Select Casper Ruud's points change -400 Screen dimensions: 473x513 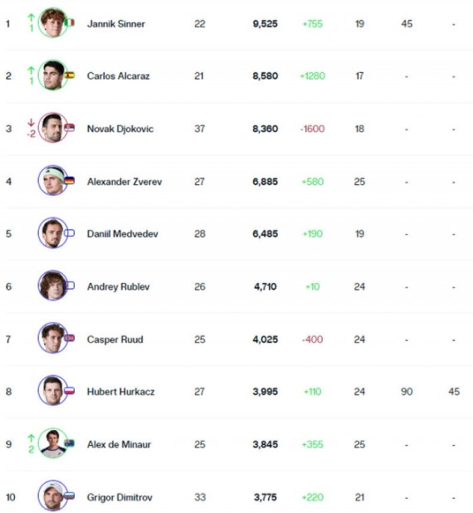tap(312, 340)
